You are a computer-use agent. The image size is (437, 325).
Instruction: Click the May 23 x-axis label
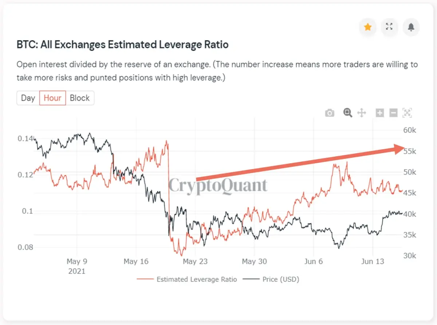coord(195,261)
